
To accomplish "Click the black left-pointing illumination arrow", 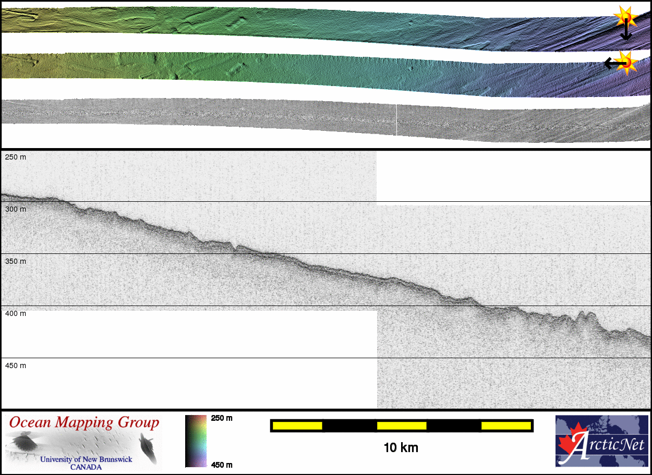I will [x=613, y=64].
